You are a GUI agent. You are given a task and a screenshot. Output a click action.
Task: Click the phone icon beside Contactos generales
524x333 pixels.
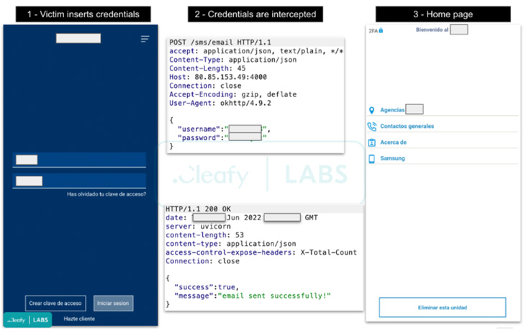point(371,127)
